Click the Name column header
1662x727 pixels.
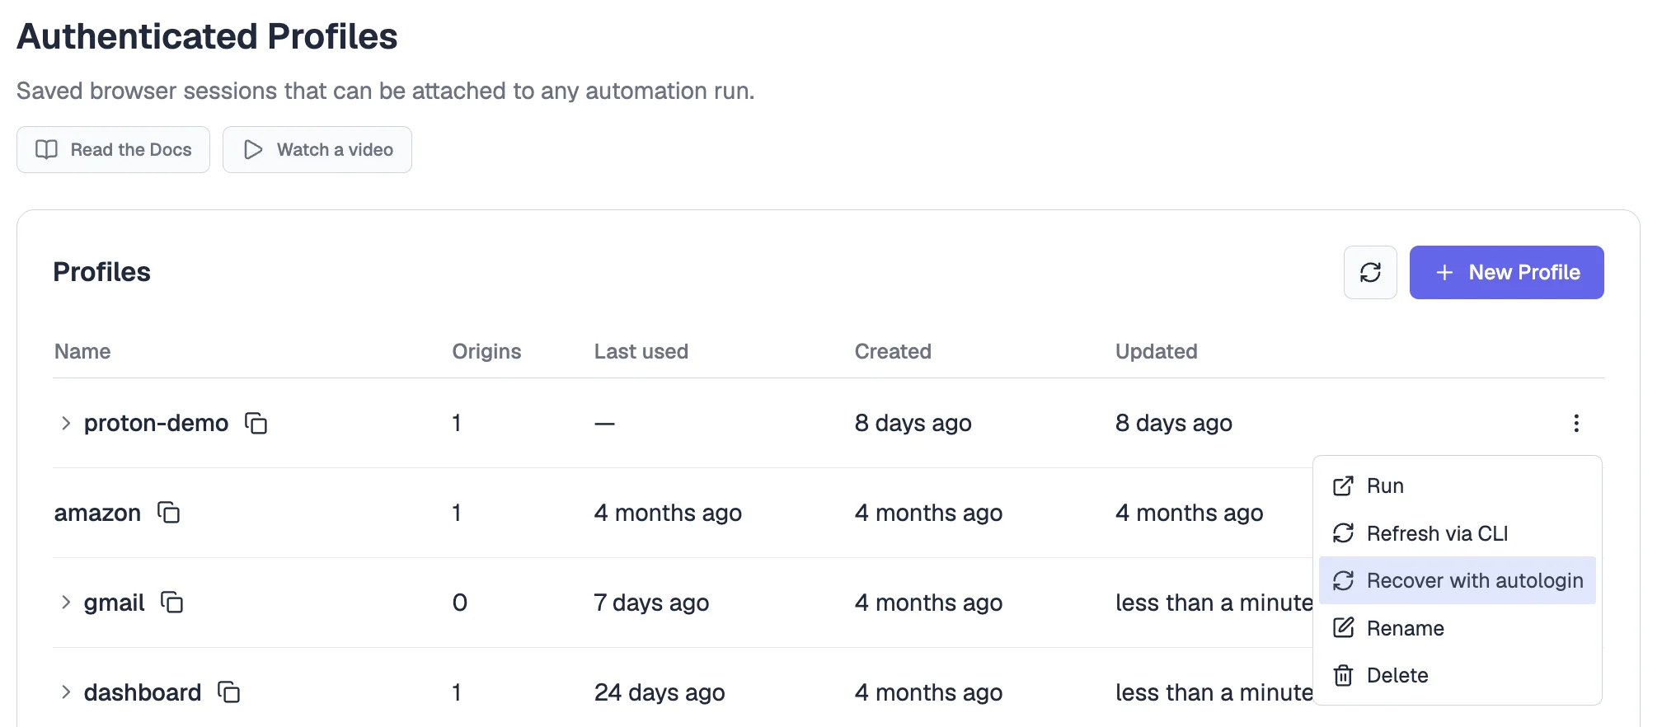coord(82,351)
